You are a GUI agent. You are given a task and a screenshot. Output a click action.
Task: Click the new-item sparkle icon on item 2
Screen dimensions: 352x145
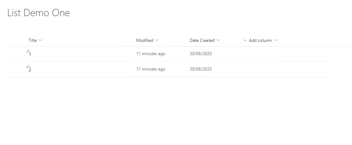[x=28, y=67]
